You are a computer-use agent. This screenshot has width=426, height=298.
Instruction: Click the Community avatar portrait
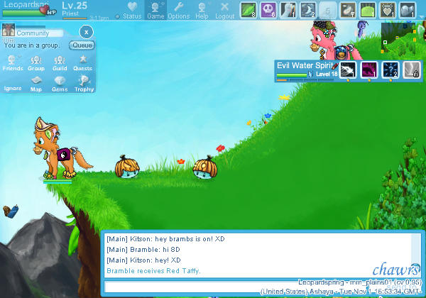(9, 30)
